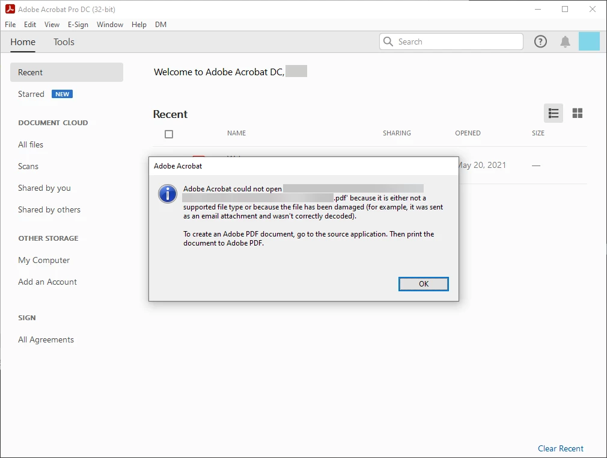Minimize the Acrobat window

[x=538, y=9]
